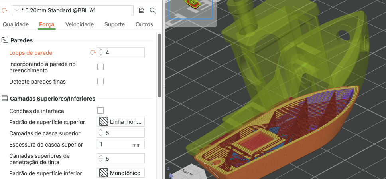Click the plate thumbnail in the viewport

(x=191, y=9)
